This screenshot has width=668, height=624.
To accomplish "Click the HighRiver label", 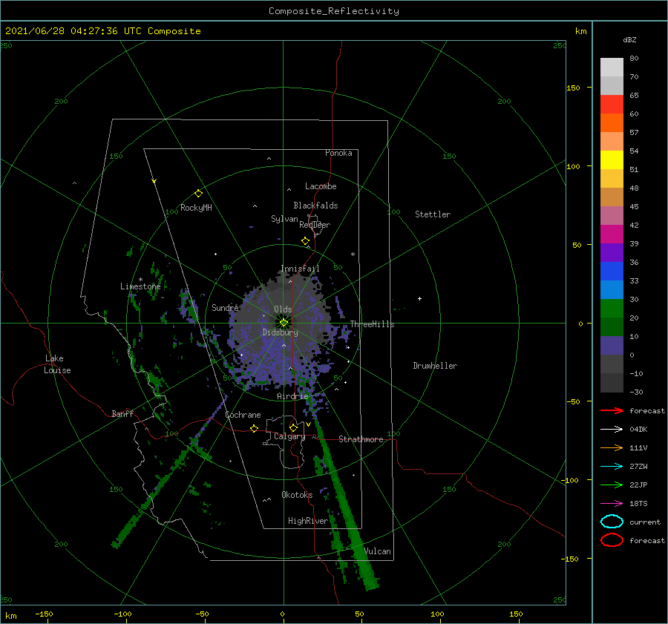I will (307, 521).
